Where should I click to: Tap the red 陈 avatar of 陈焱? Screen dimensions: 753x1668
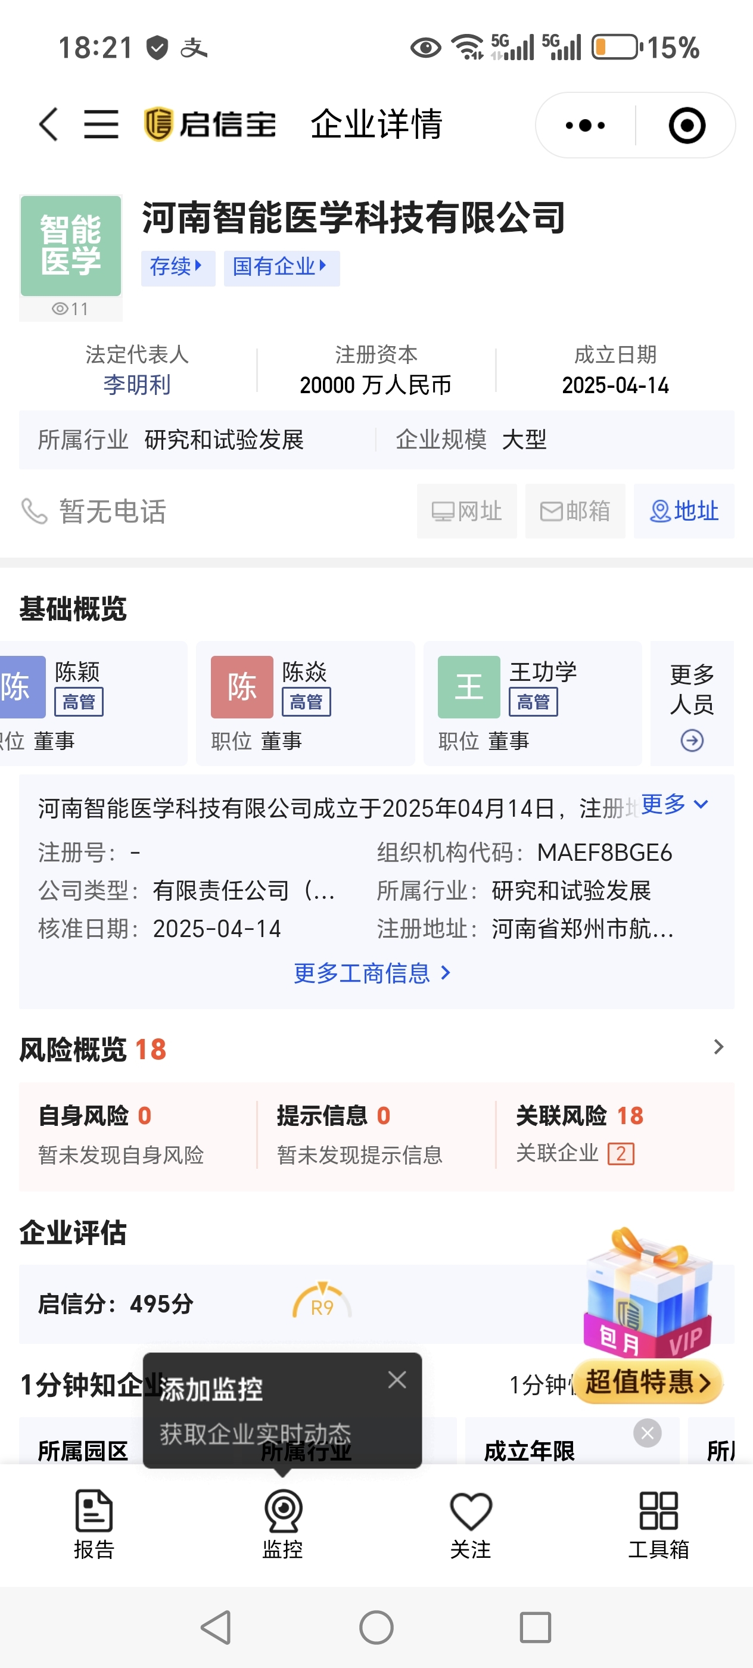point(242,686)
